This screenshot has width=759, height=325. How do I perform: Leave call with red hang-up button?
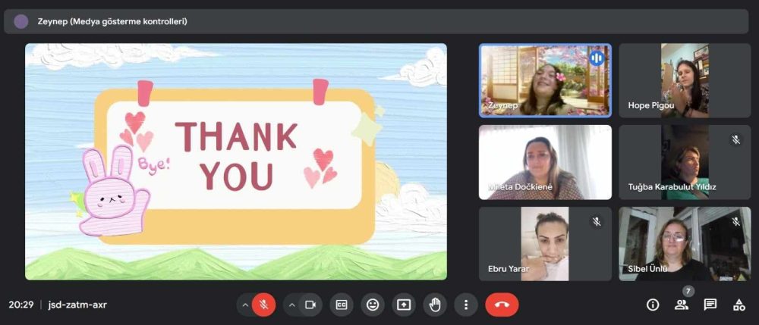502,305
